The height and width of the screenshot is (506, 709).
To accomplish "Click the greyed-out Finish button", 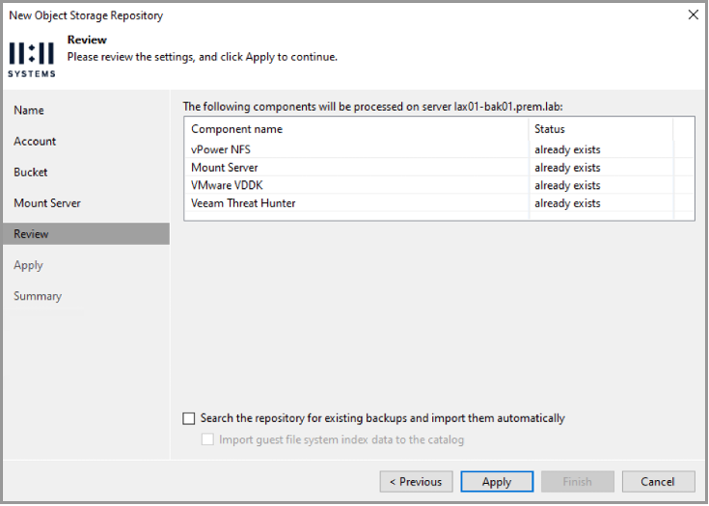I will pos(578,482).
